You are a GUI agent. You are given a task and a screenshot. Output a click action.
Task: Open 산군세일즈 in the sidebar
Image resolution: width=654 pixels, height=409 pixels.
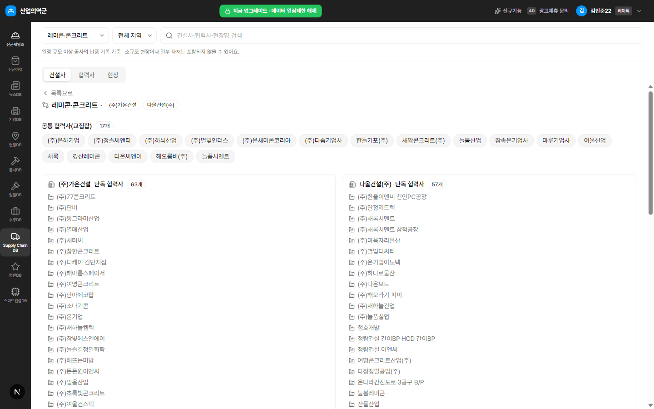coord(15,39)
